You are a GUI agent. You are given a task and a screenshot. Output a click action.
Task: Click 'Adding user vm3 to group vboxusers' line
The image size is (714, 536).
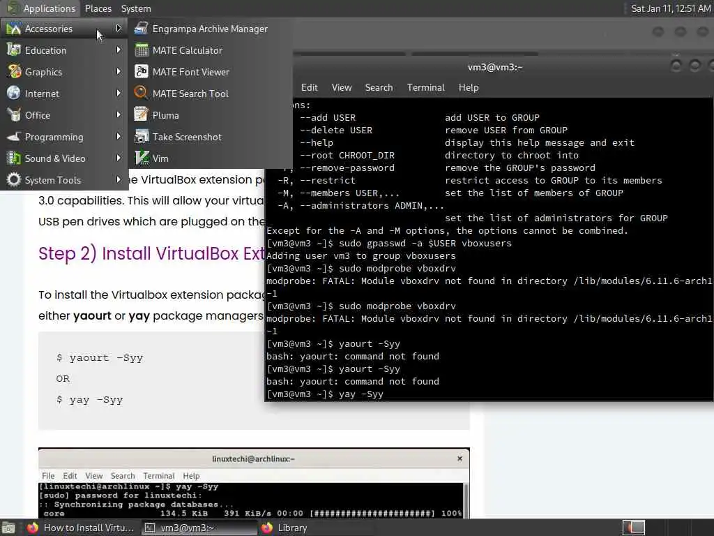pyautogui.click(x=361, y=255)
